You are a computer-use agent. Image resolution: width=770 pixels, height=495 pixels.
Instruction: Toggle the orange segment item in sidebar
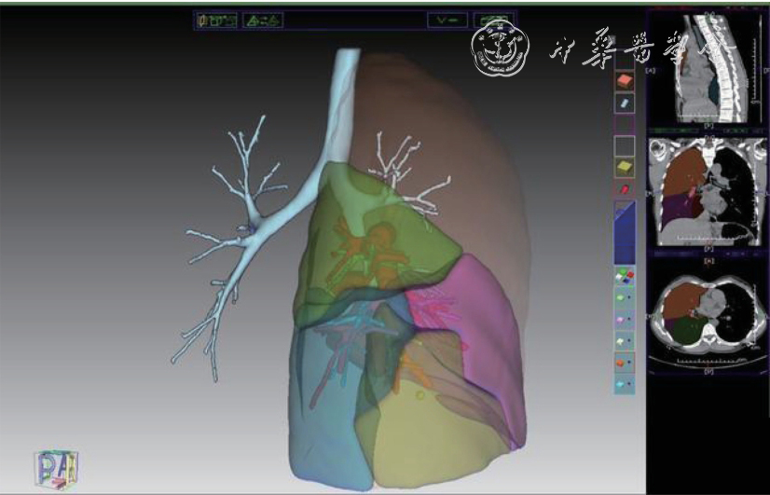point(624,361)
